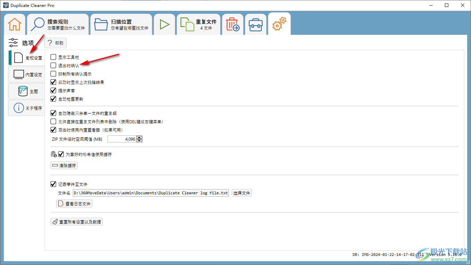Image resolution: width=471 pixels, height=265 pixels.
Task: Enable the 退出时确认 checkbox
Action: pos(53,65)
